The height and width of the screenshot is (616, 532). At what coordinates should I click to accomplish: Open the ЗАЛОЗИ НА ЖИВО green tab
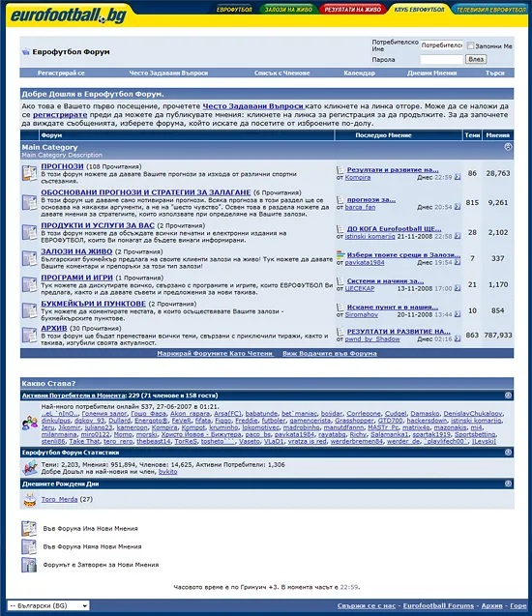point(289,9)
